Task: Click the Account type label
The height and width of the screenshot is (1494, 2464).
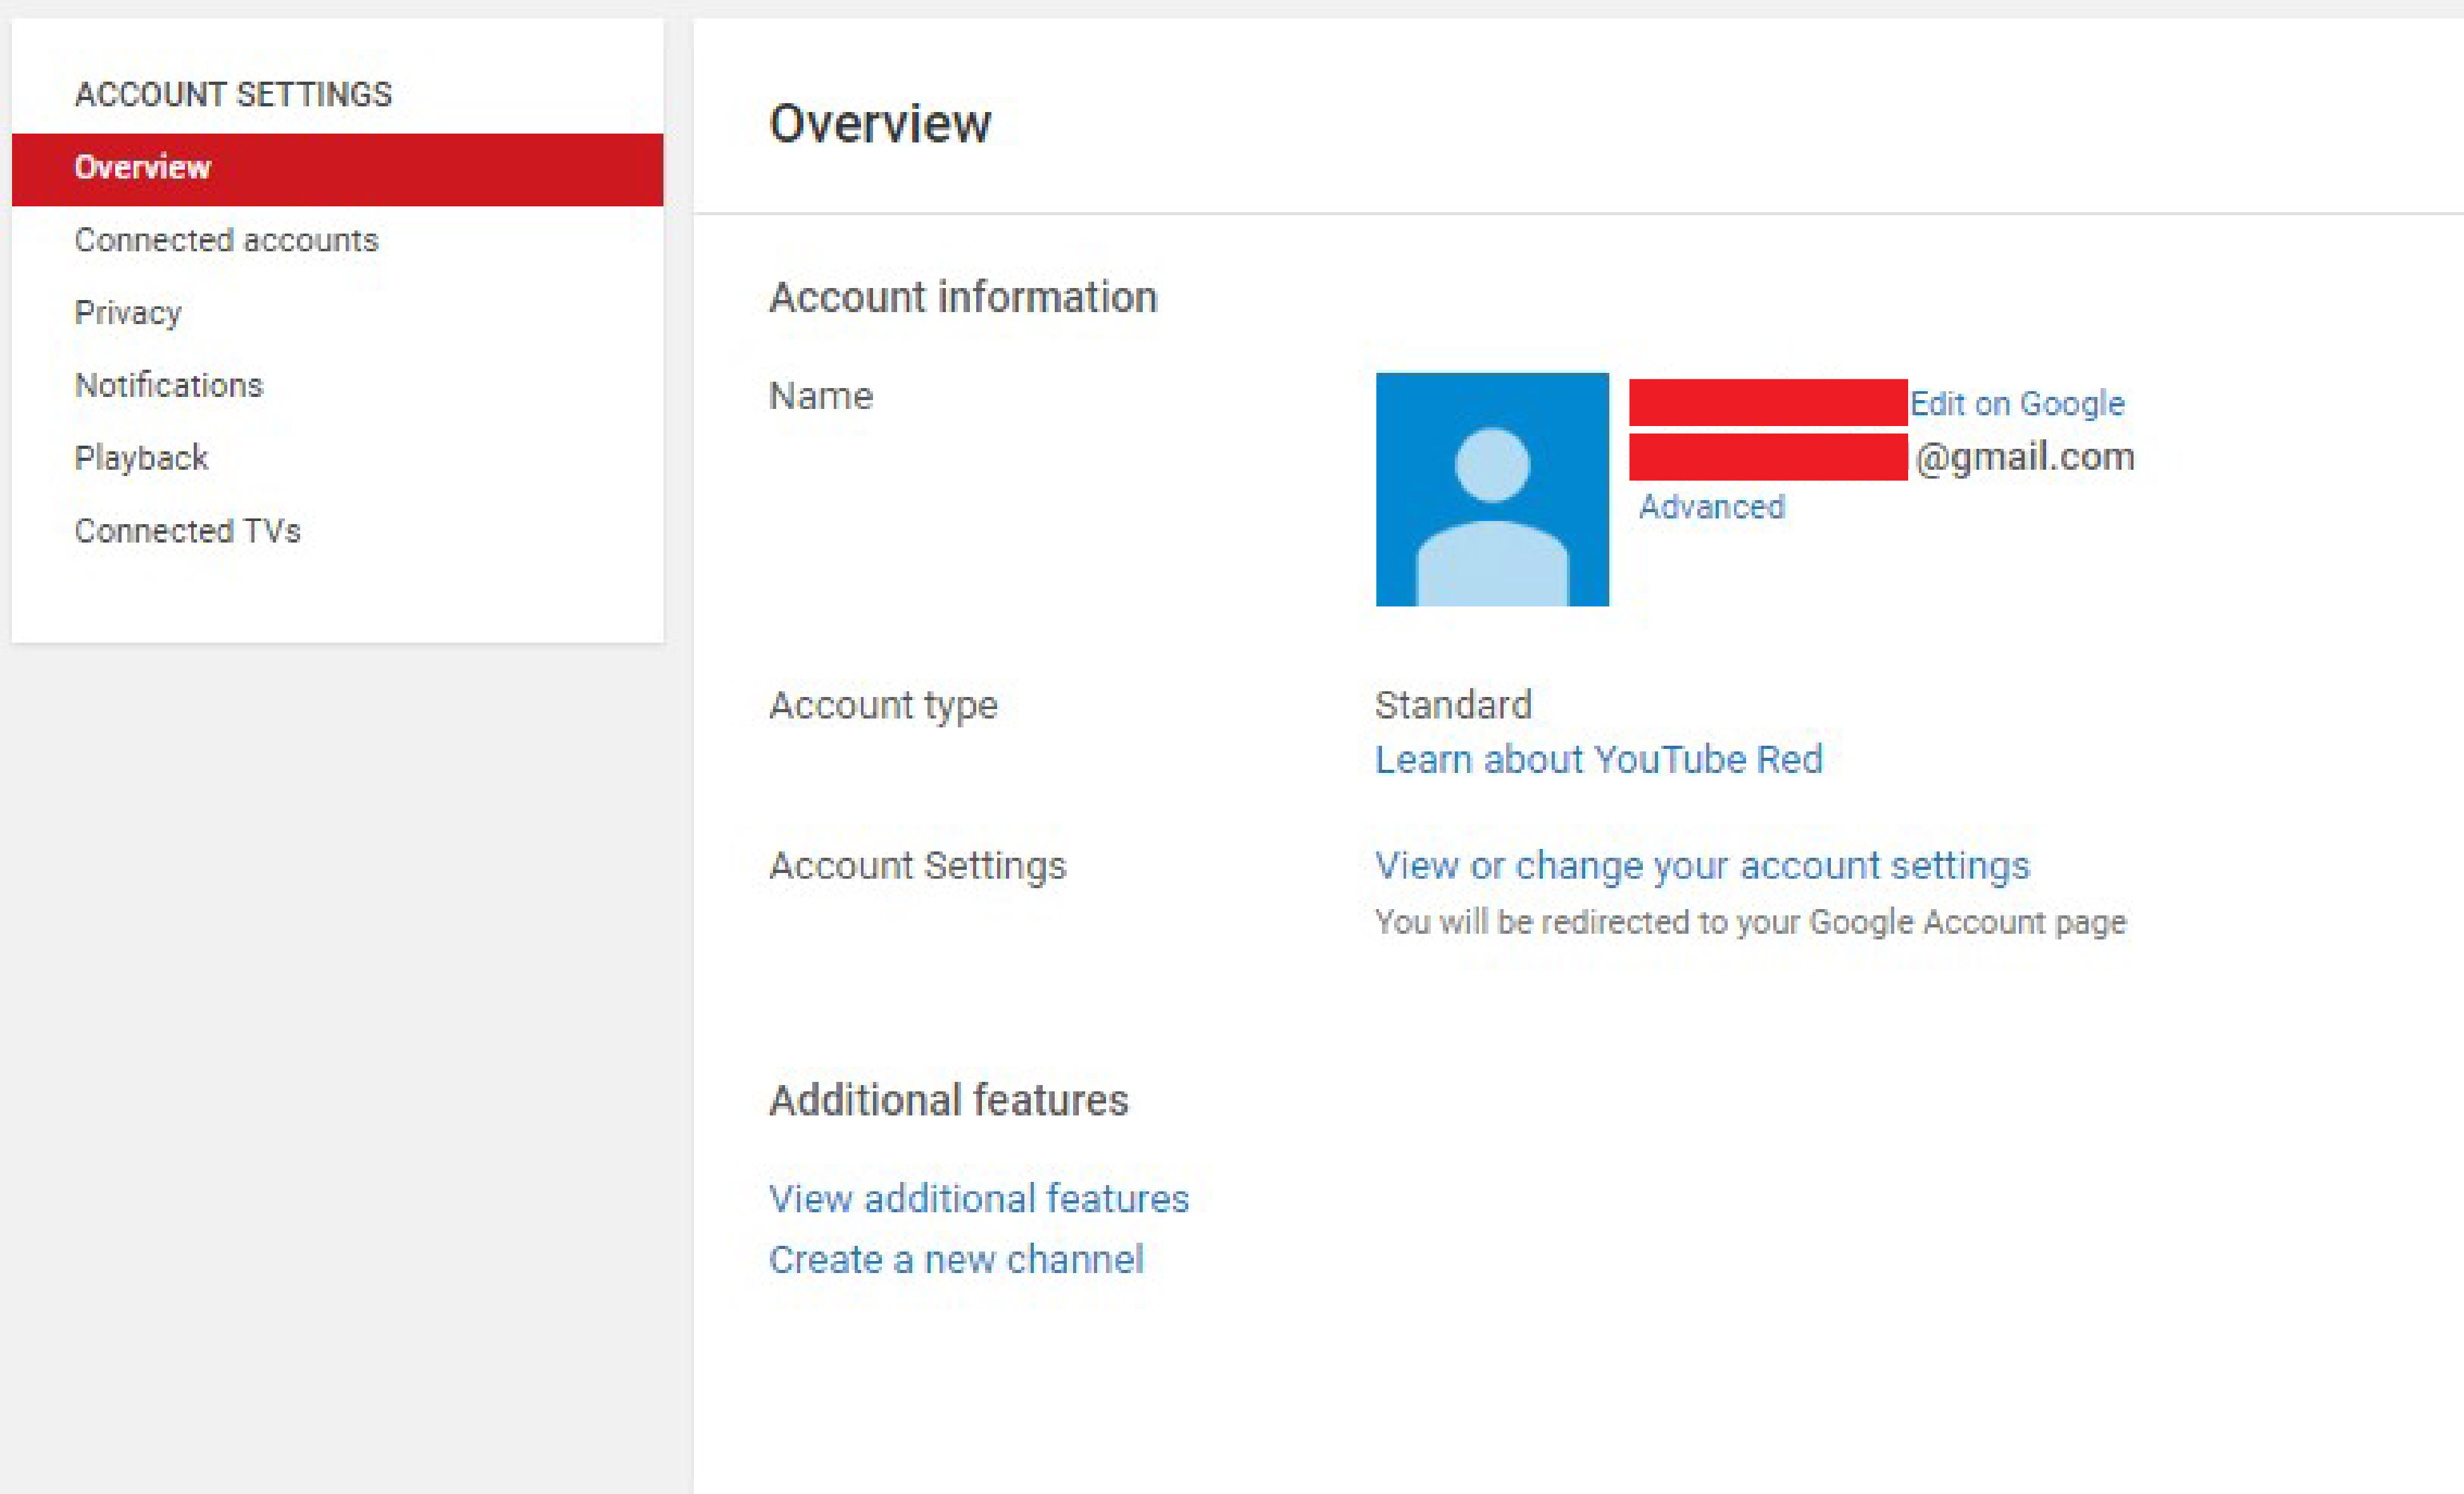Action: (x=883, y=707)
